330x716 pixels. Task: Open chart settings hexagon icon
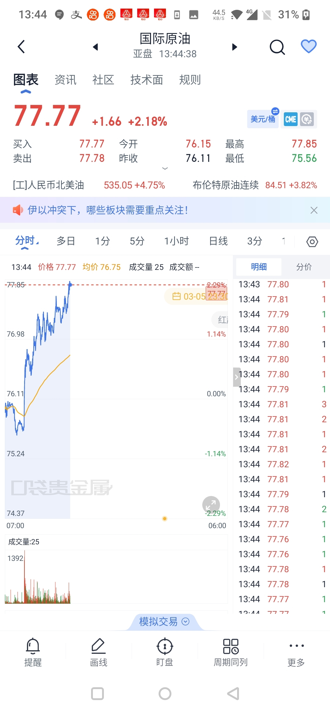point(312,242)
